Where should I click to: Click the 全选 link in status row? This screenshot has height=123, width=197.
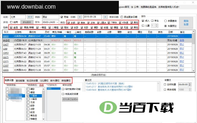click(182, 40)
